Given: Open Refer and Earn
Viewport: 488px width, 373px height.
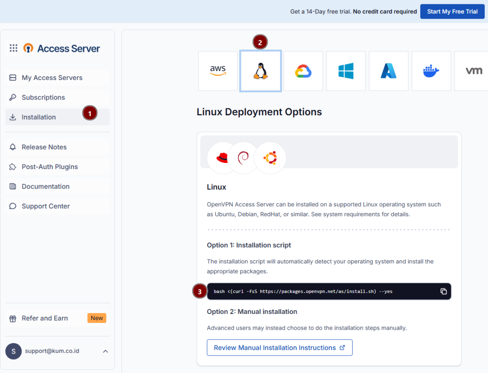Looking at the screenshot, I should coord(57,318).
